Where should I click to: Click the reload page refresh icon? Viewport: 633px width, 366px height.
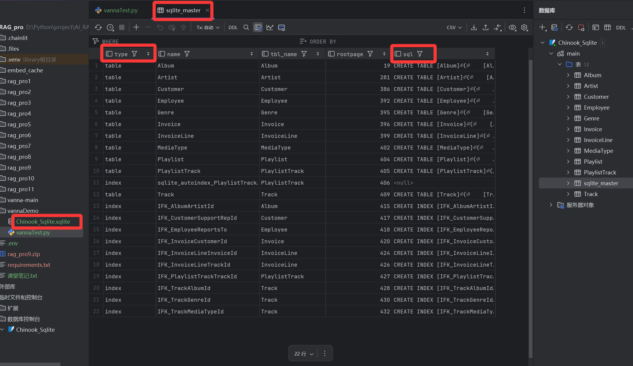(x=98, y=28)
